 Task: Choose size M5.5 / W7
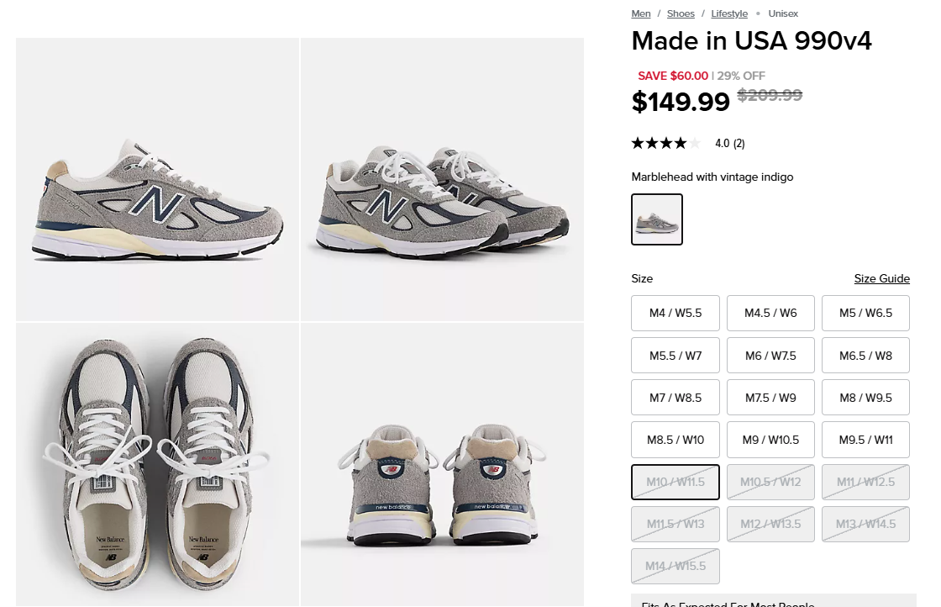(x=676, y=356)
